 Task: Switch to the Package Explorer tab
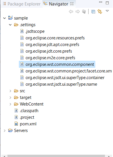(x=22, y=4)
